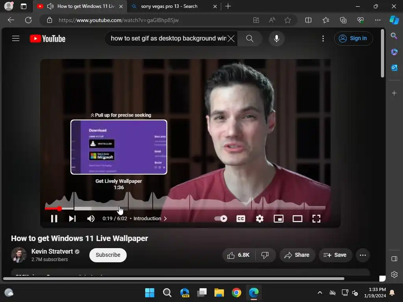Refresh the current page

[x=28, y=20]
